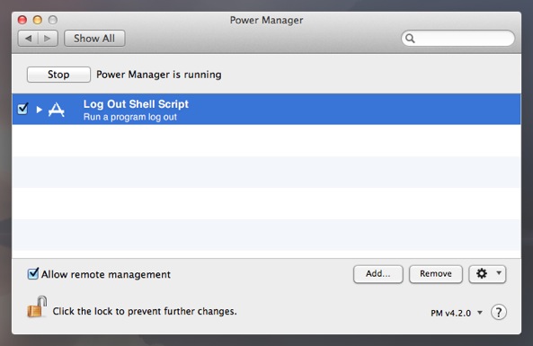533x346 pixels.
Task: Click 'Power Manager is running' status text
Action: click(159, 75)
